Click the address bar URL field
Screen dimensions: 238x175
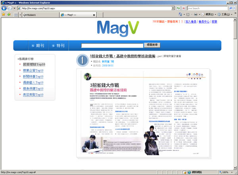(x=96, y=8)
